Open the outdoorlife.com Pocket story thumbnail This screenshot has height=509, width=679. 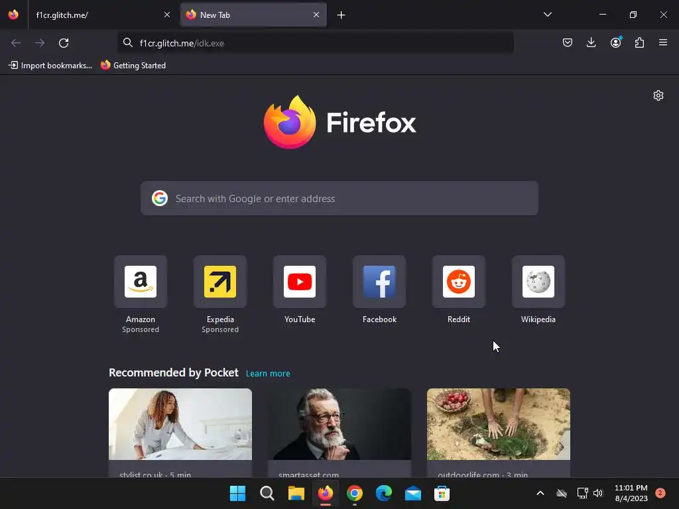pyautogui.click(x=499, y=424)
